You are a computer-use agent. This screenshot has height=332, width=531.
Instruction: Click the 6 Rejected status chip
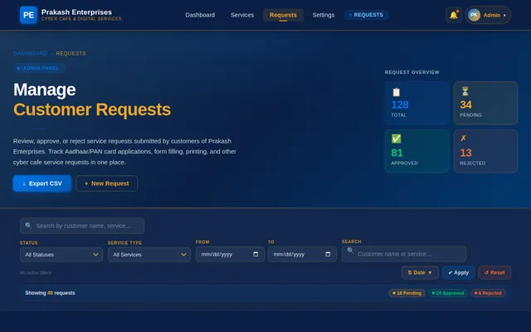coord(488,293)
